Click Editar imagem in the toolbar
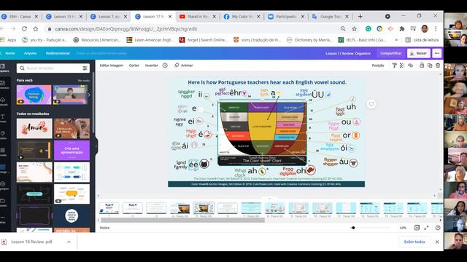 [x=111, y=65]
